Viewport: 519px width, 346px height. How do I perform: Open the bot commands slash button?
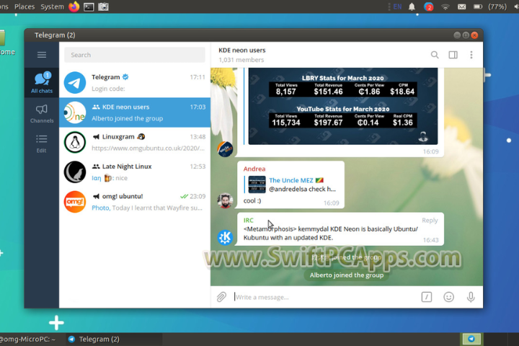(x=427, y=297)
